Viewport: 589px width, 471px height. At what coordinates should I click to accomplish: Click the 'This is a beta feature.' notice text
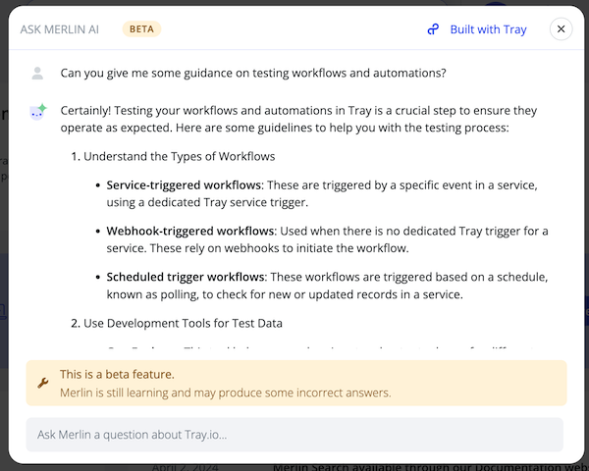click(x=117, y=375)
